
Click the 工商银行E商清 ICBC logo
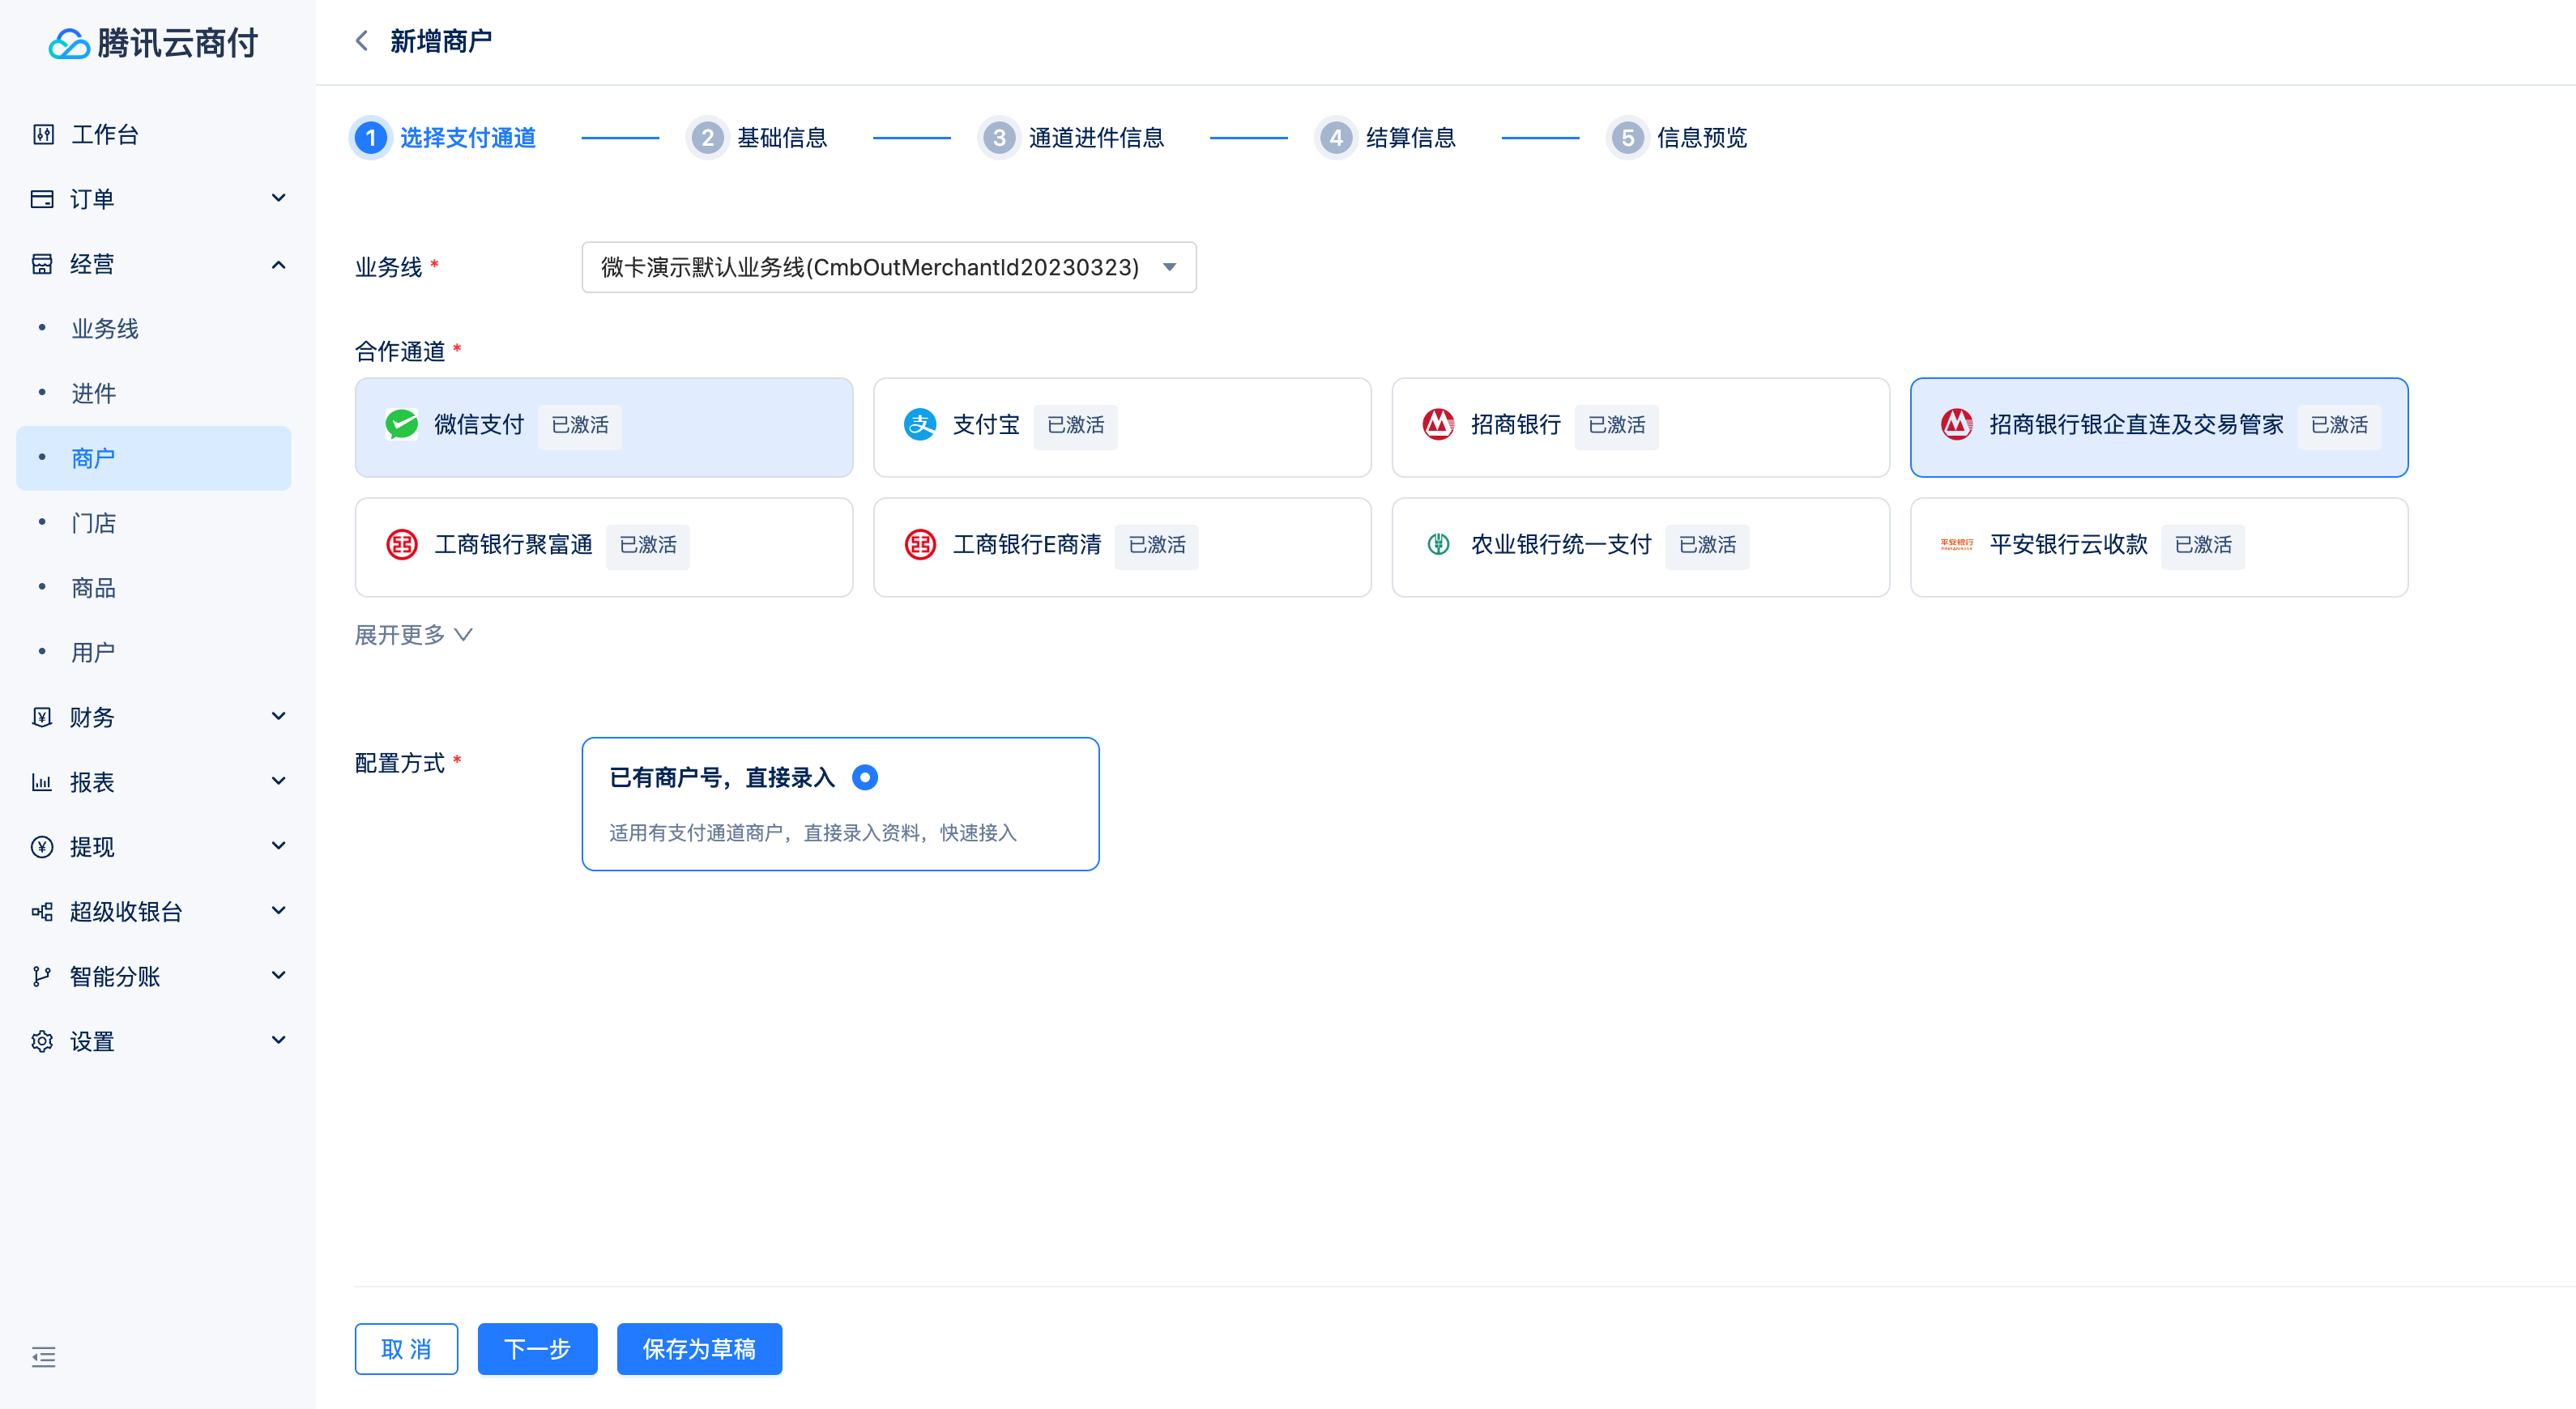pos(920,545)
